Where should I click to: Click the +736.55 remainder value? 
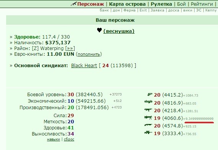point(190,134)
